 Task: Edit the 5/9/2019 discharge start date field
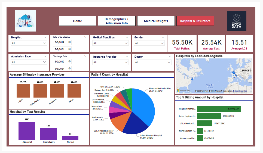(62, 62)
